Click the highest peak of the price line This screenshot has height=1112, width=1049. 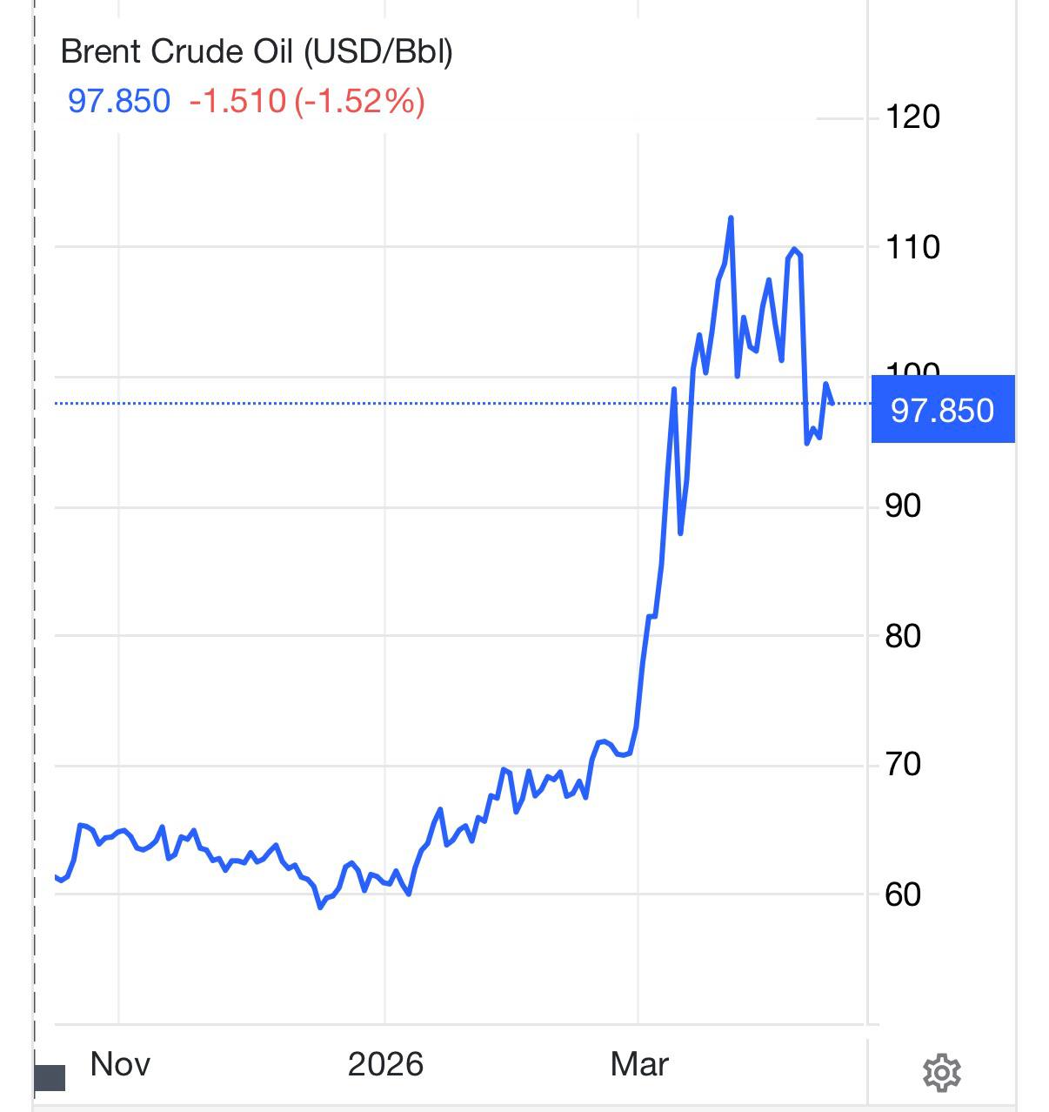[731, 218]
